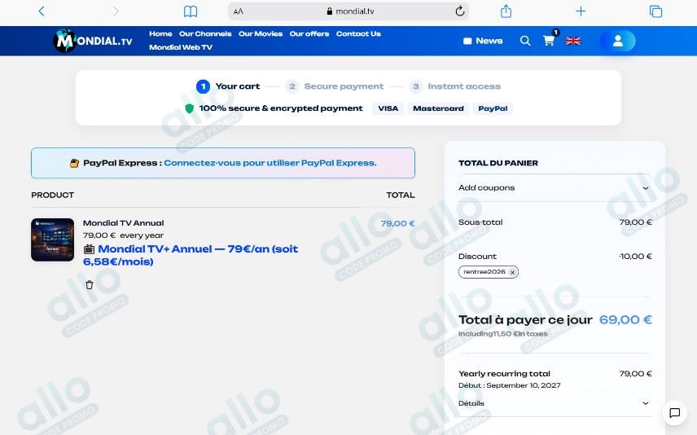Open the user account button
The image size is (697, 435).
pos(618,41)
